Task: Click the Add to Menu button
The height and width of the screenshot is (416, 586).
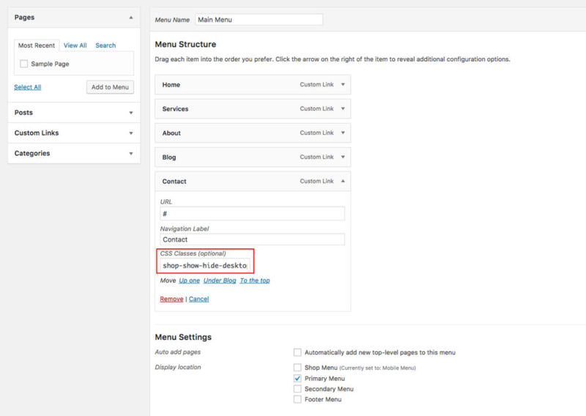Action: (110, 87)
